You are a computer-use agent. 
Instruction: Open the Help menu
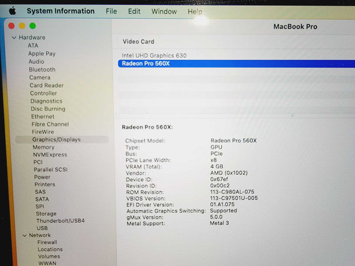195,12
